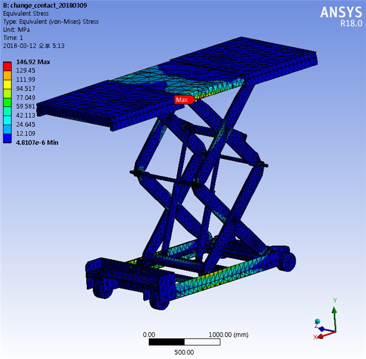Click legend value 94.517

click(x=25, y=89)
